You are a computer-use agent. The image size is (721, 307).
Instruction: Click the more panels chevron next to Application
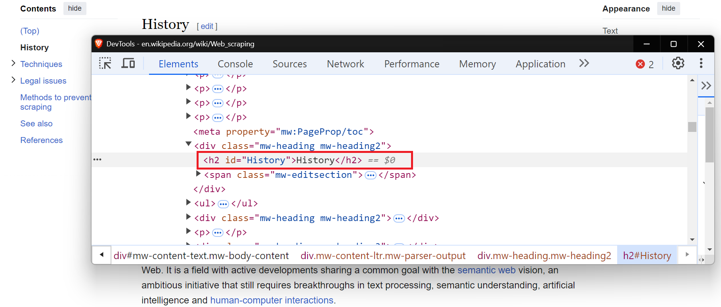583,63
